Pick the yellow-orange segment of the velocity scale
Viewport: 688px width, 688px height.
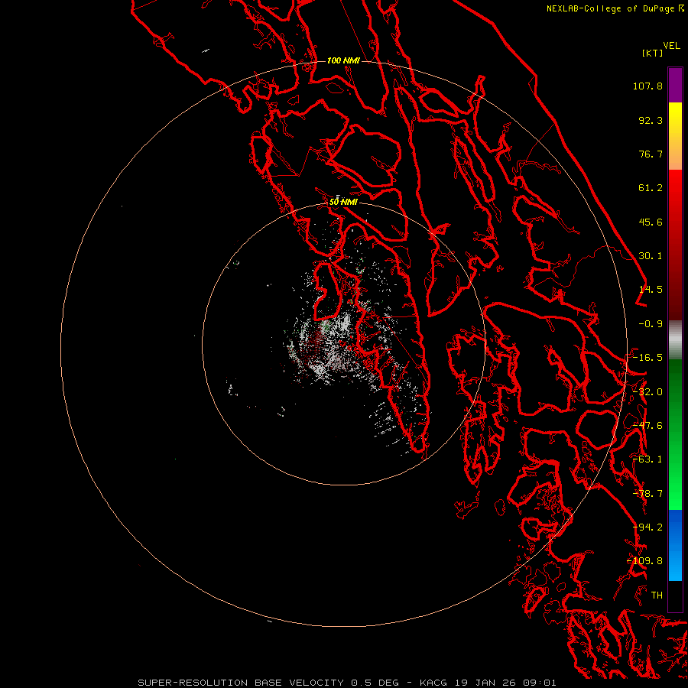pos(675,136)
